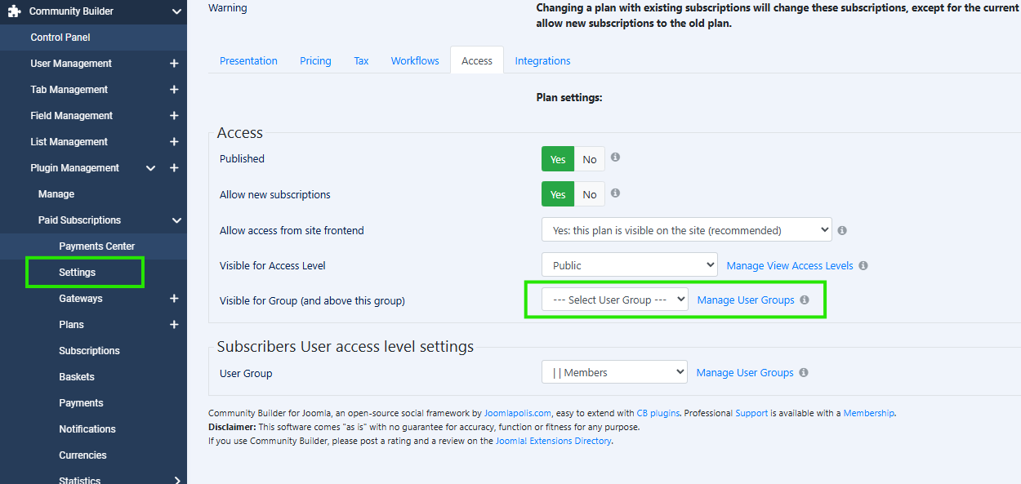Screen dimensions: 1021x484
Task: Set Allow new subscriptions to No
Action: pyautogui.click(x=589, y=195)
